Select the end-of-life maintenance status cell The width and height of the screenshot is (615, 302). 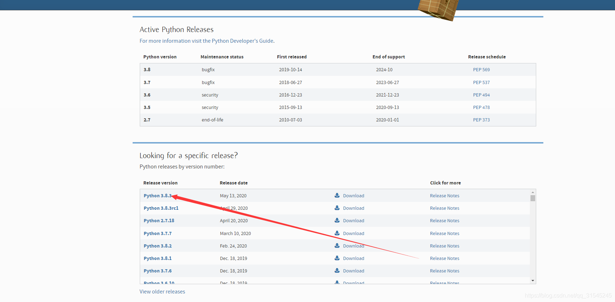click(212, 120)
